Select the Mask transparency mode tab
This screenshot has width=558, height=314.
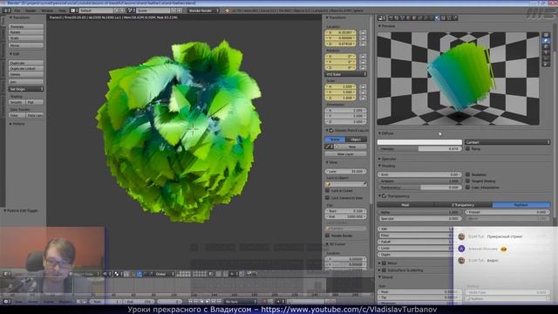[405, 205]
